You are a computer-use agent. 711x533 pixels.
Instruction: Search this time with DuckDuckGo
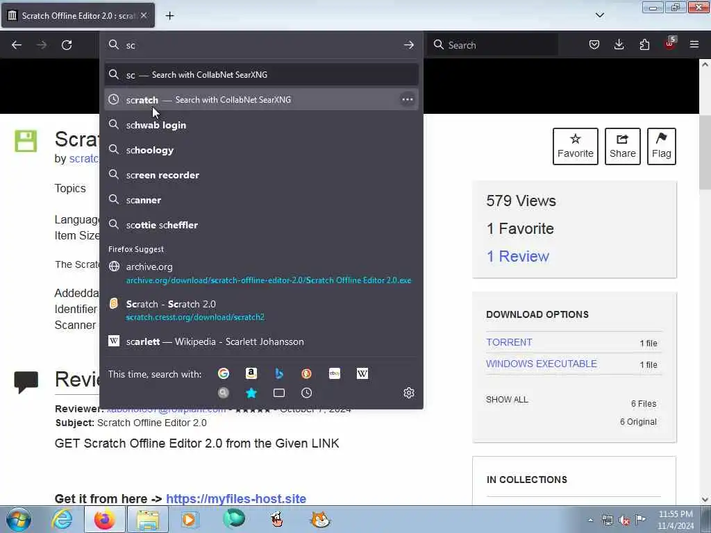(x=306, y=373)
